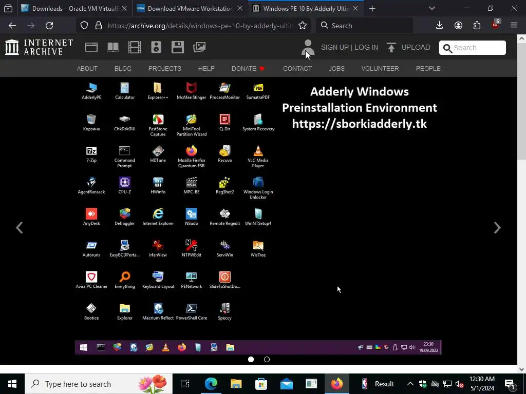Click LOG IN link
Image resolution: width=526 pixels, height=394 pixels.
366,48
